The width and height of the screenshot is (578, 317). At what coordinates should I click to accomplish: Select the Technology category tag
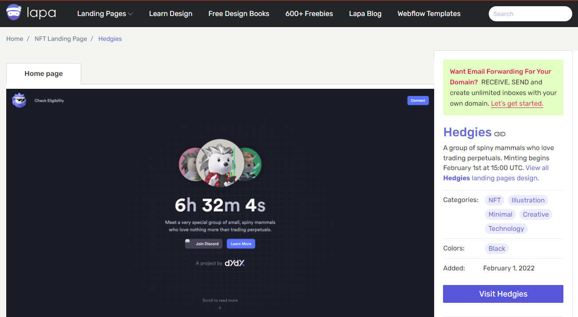pos(506,229)
